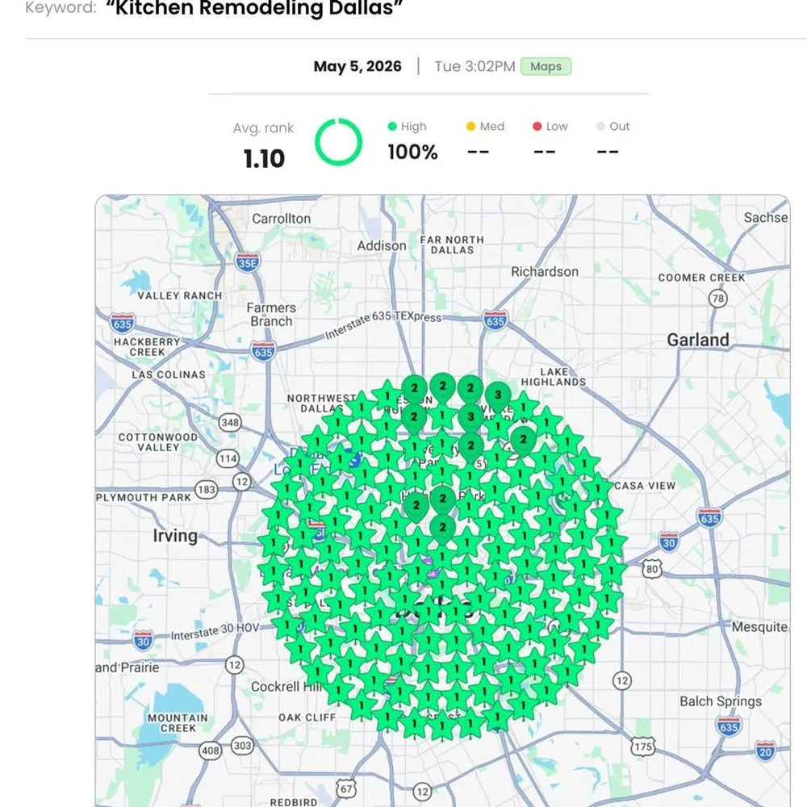Click the 635 shield below Richardson
This screenshot has height=807, width=807.
tap(495, 320)
